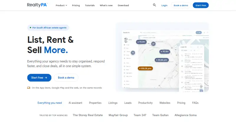236x129 pixels.
Task: Switch to the Listings tab
Action: pos(113,103)
